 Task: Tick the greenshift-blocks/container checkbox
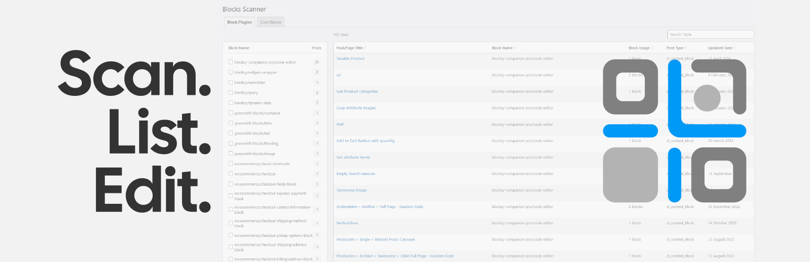(x=230, y=113)
